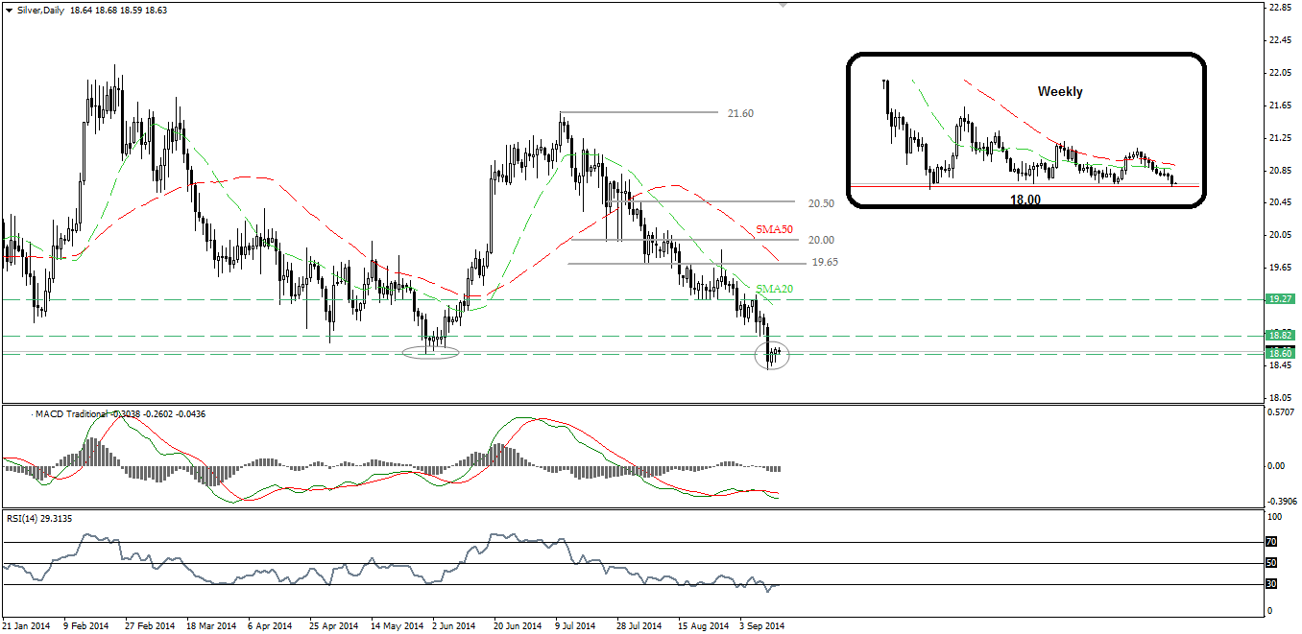Select the 20.50 level label
Image resolution: width=1302 pixels, height=634 pixels.
coord(821,203)
